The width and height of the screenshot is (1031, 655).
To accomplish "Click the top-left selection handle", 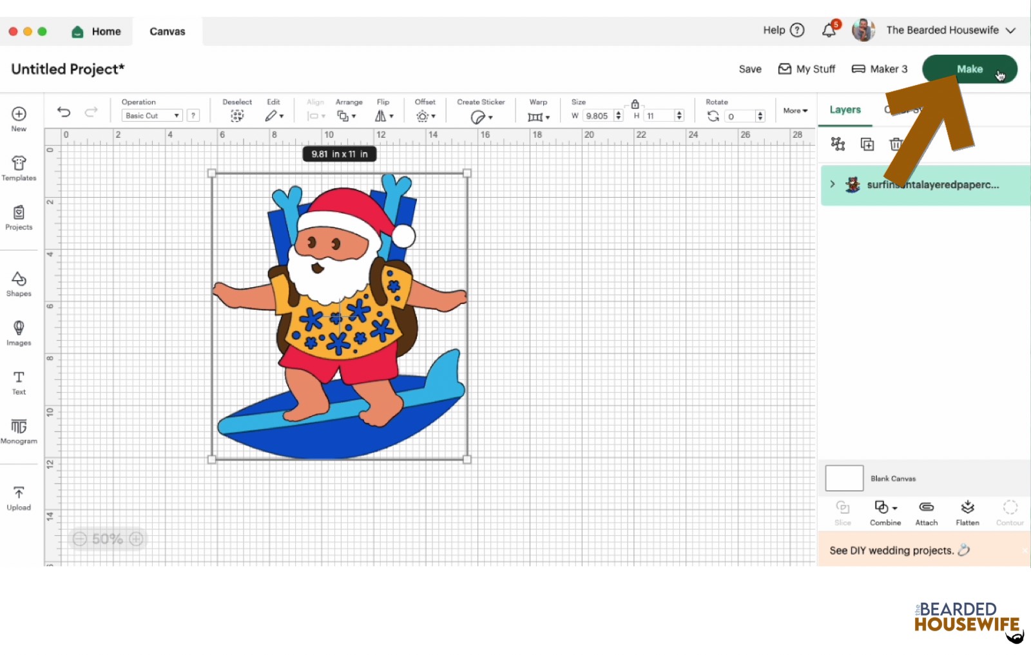I will point(212,173).
